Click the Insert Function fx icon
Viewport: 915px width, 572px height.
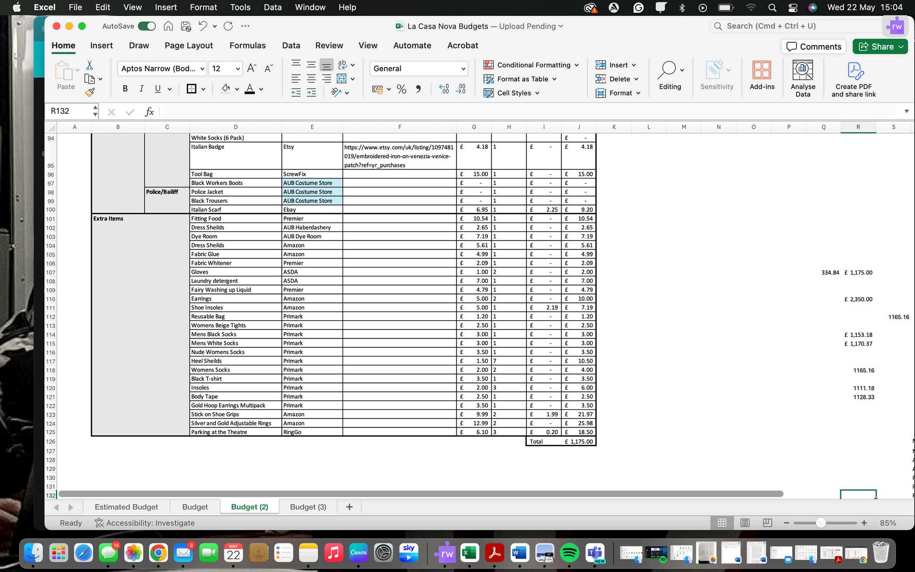click(149, 111)
